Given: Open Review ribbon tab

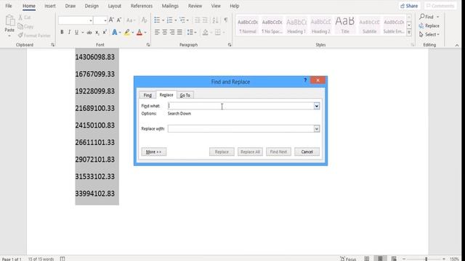Looking at the screenshot, I should (195, 6).
